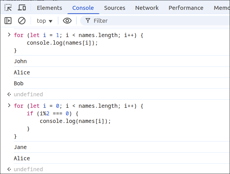
Task: Switch to the Elements panel
Action: (x=49, y=8)
